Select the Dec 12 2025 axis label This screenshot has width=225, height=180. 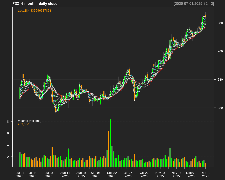pos(205,174)
